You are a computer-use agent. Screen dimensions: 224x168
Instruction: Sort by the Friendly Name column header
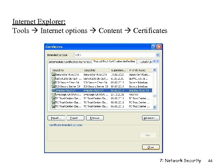point(140,70)
